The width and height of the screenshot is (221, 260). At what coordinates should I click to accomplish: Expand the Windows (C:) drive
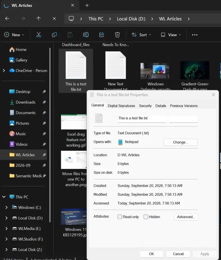click(x=6, y=207)
